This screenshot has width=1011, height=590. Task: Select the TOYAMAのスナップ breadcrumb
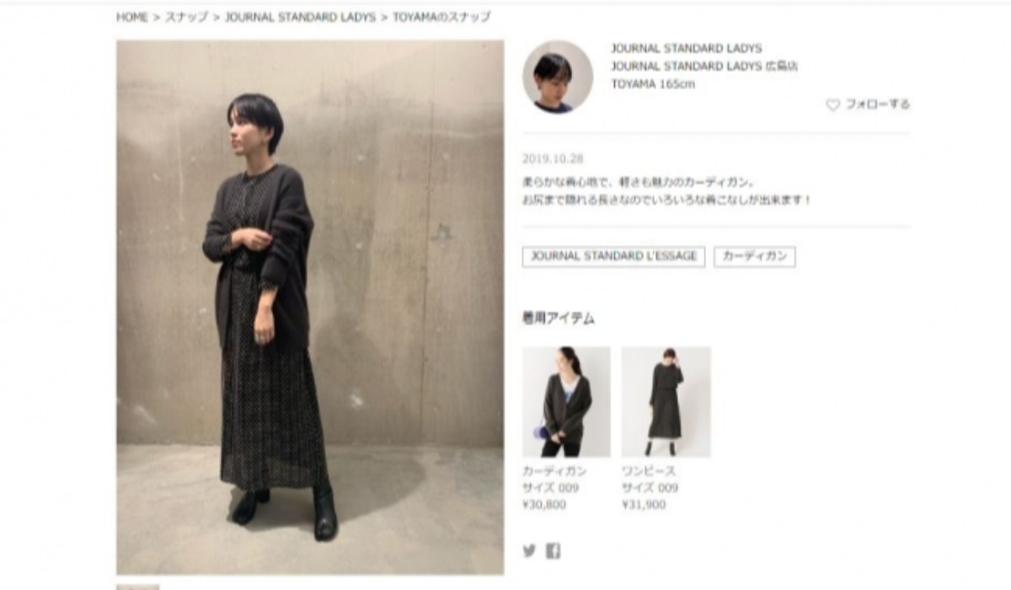441,17
